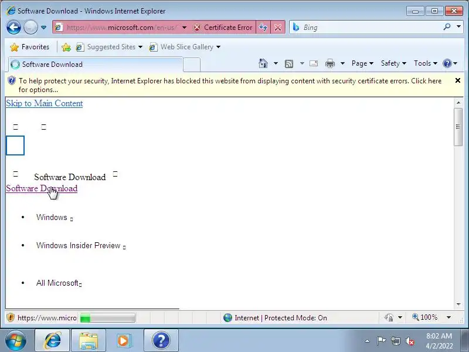Stop loading with the red X icon

pyautogui.click(x=278, y=28)
